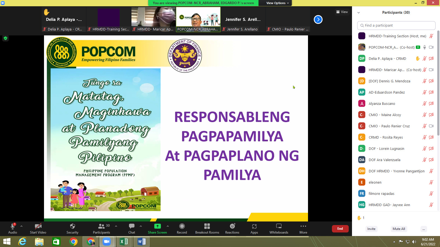Open Whiteboards
This screenshot has width=440, height=247.
tap(279, 229)
